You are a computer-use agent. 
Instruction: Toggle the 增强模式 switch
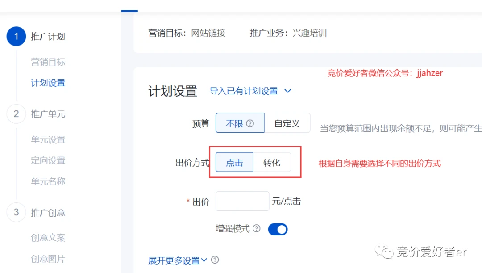coord(278,230)
